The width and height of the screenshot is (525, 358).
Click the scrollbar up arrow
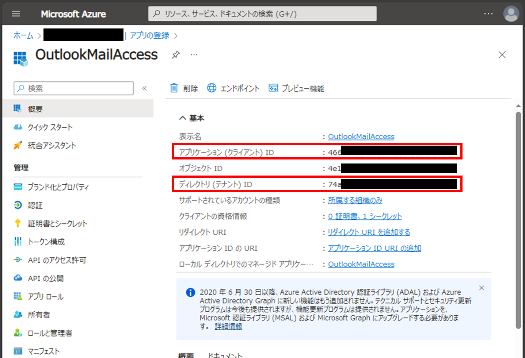[518, 106]
